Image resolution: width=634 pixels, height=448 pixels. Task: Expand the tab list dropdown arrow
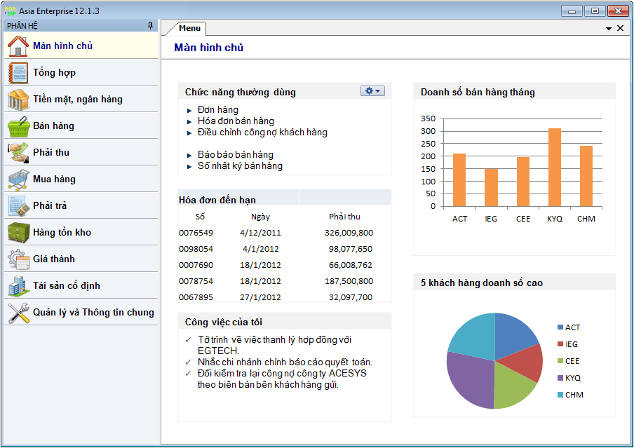tap(609, 29)
